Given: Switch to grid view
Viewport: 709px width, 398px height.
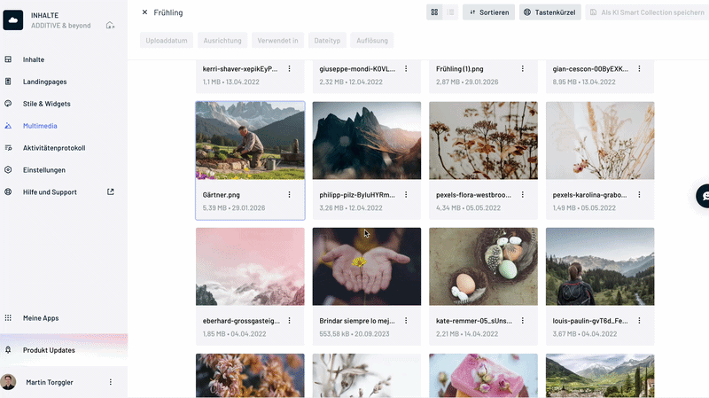Looking at the screenshot, I should pos(434,12).
